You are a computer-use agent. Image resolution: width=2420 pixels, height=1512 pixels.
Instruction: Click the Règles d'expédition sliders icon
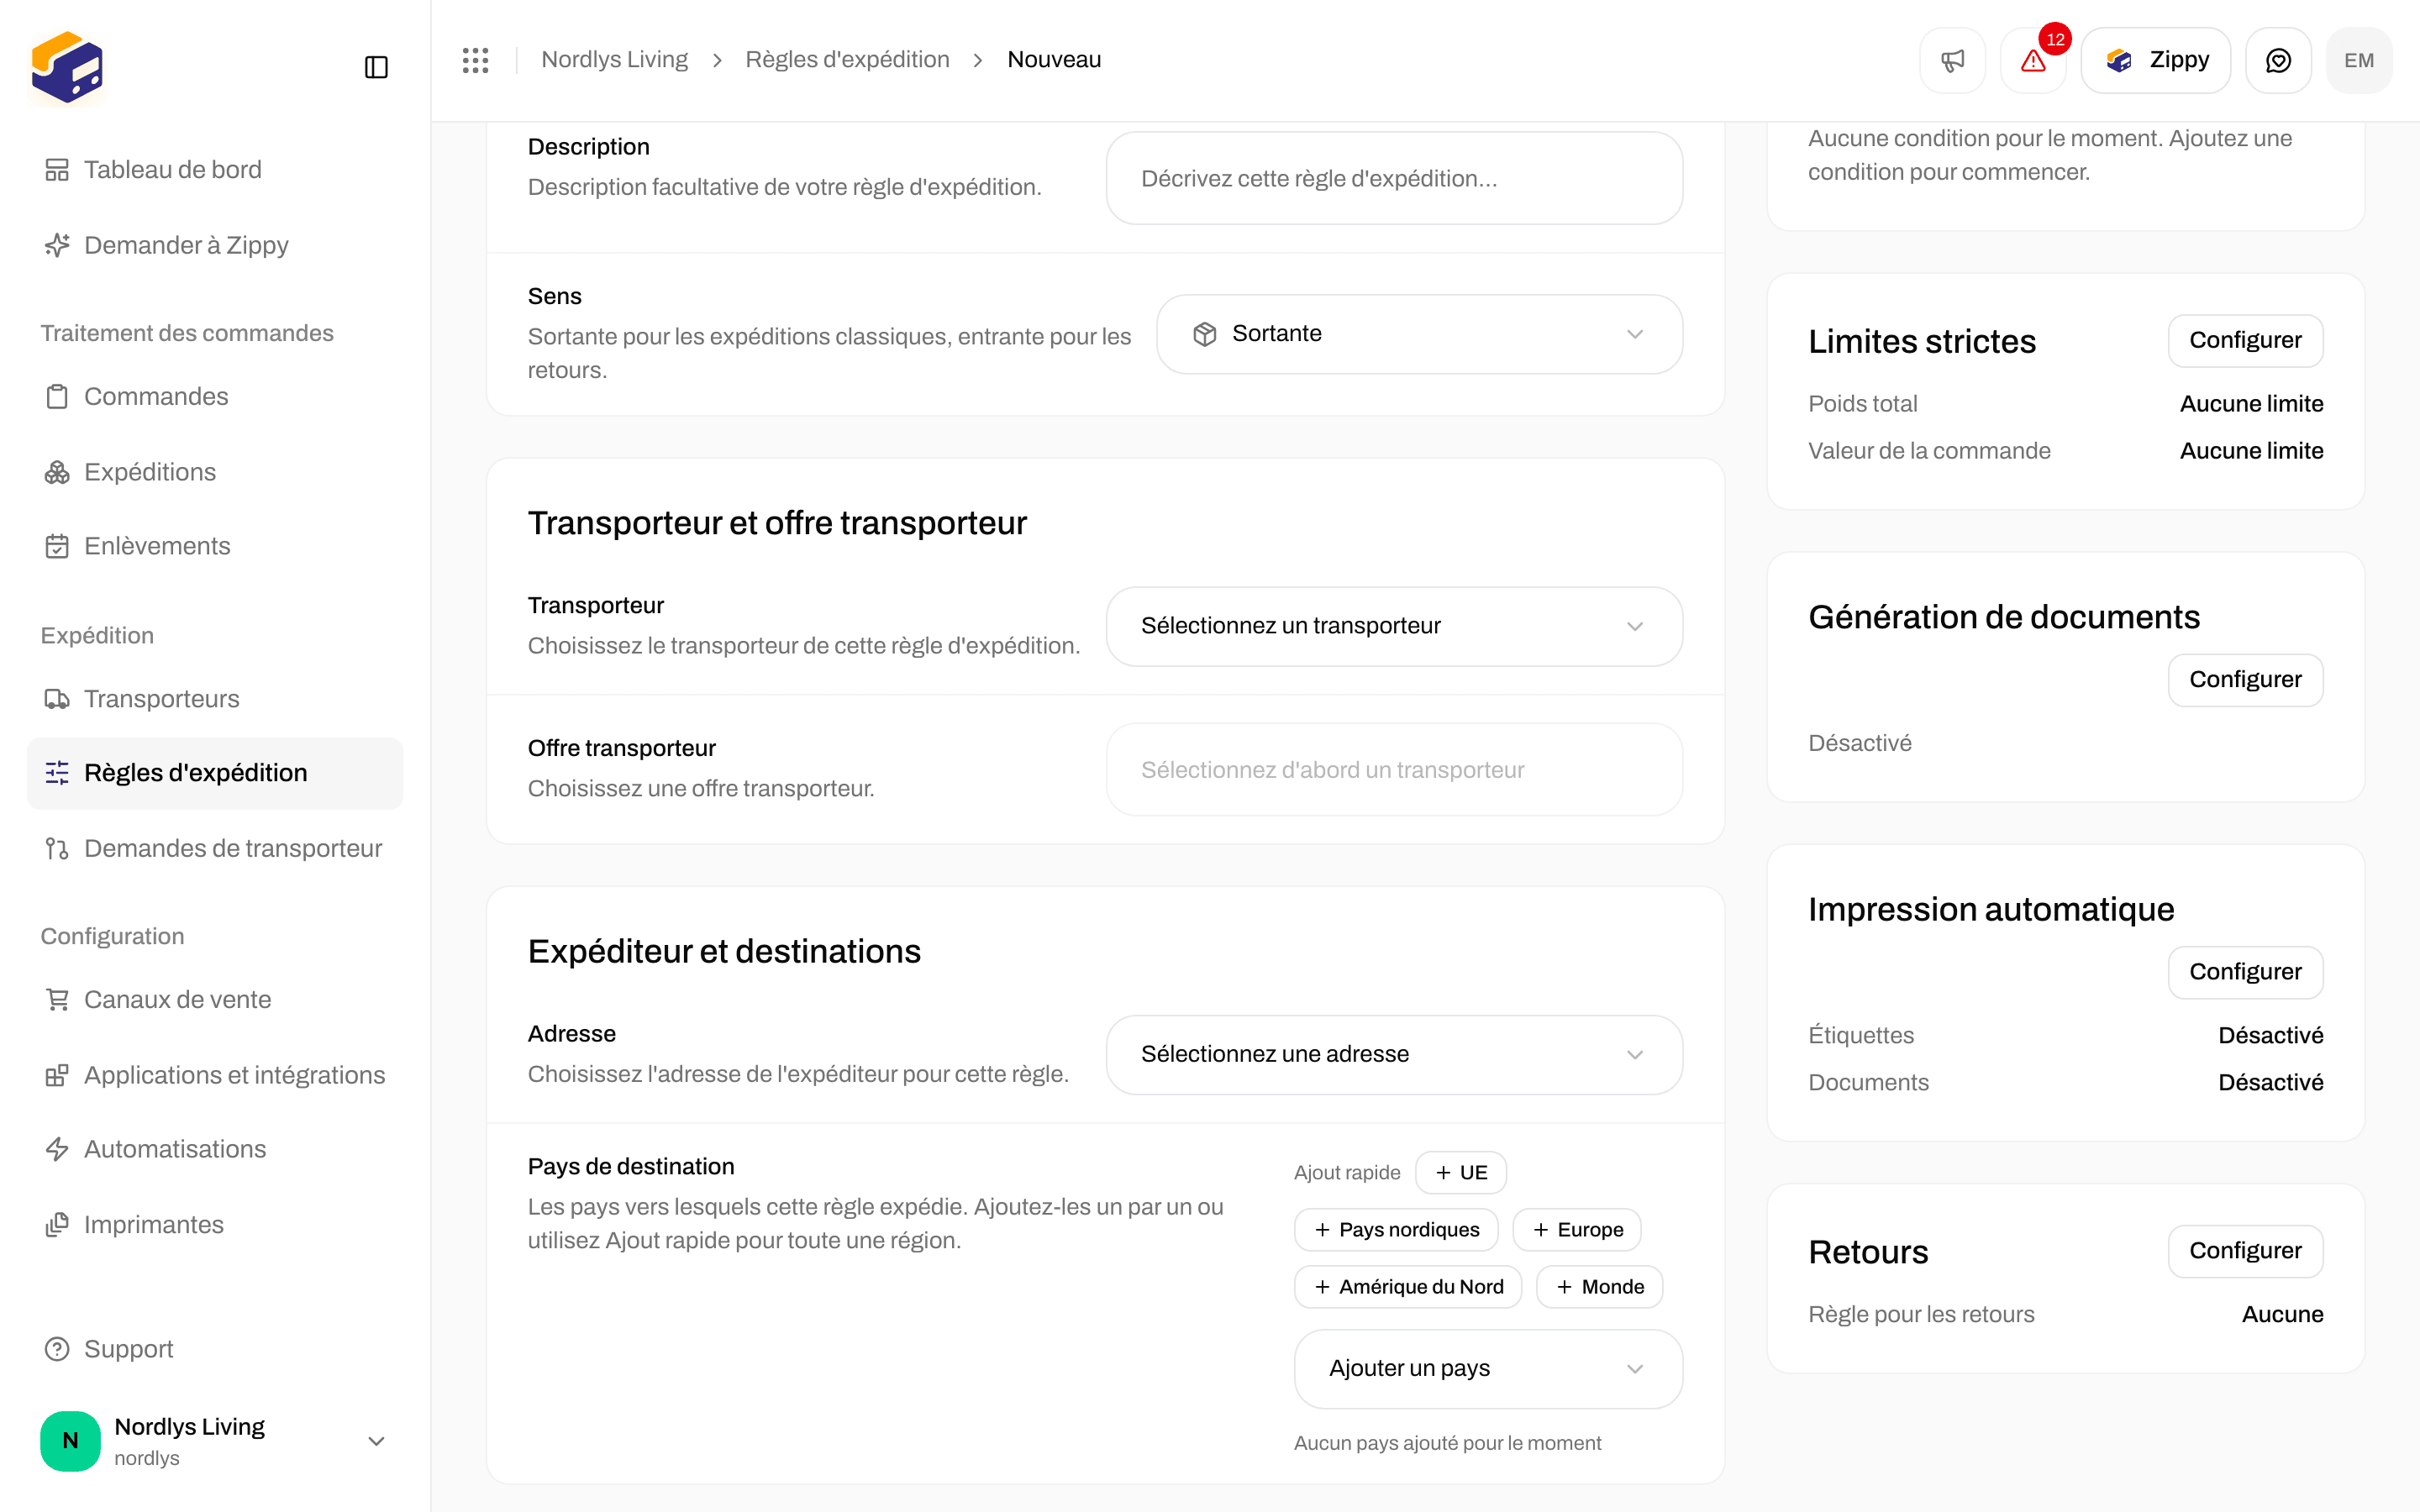coord(57,773)
